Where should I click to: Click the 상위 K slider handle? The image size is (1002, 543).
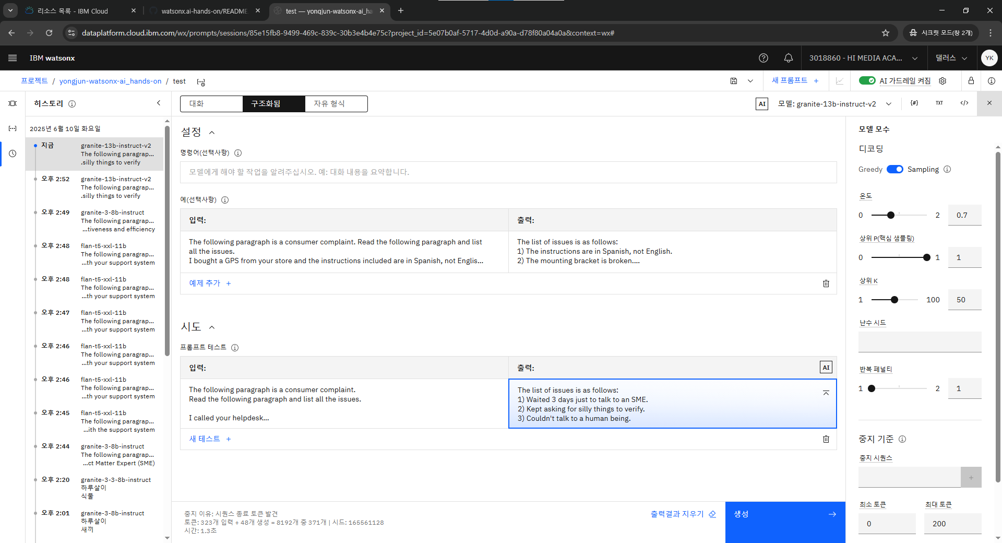tap(894, 300)
